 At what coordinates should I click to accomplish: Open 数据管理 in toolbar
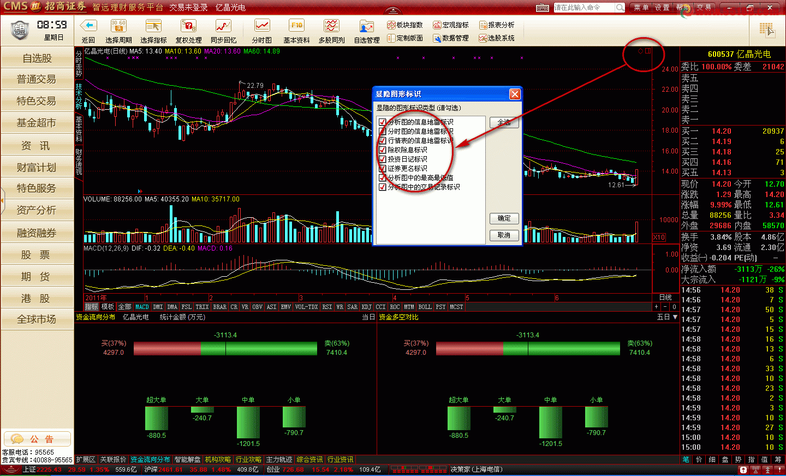click(x=451, y=38)
